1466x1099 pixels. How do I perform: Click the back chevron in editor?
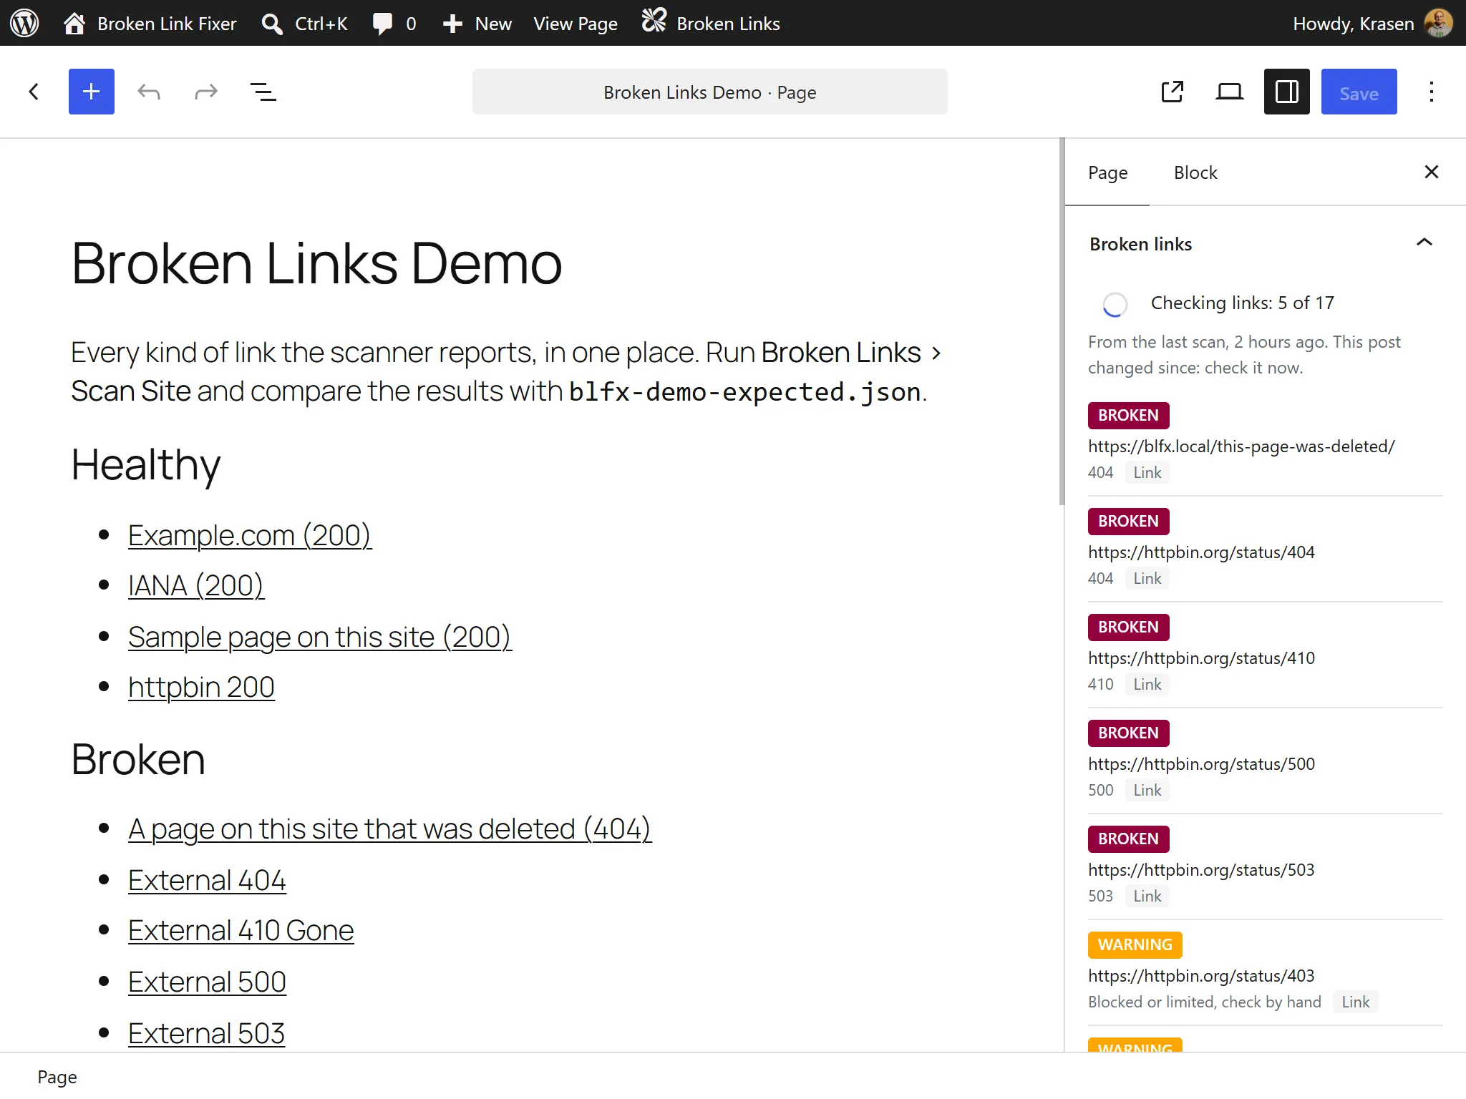point(34,92)
